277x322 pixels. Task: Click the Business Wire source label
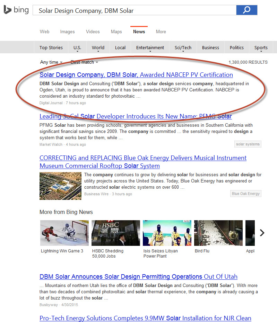click(x=96, y=194)
